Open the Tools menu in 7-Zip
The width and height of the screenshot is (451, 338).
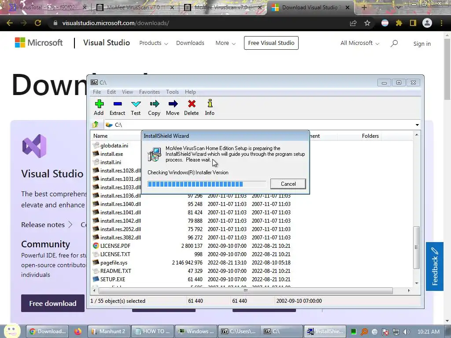pyautogui.click(x=172, y=92)
